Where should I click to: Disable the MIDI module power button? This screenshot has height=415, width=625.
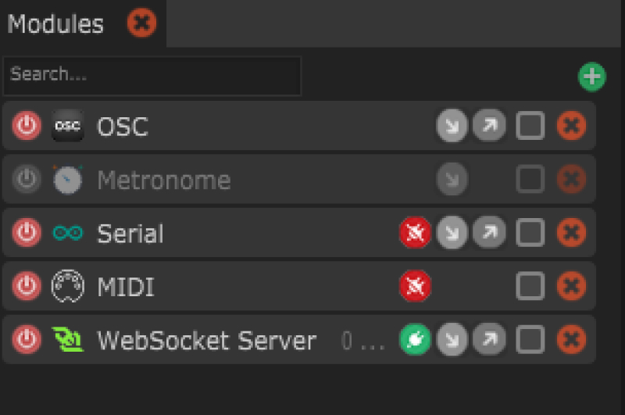27,287
